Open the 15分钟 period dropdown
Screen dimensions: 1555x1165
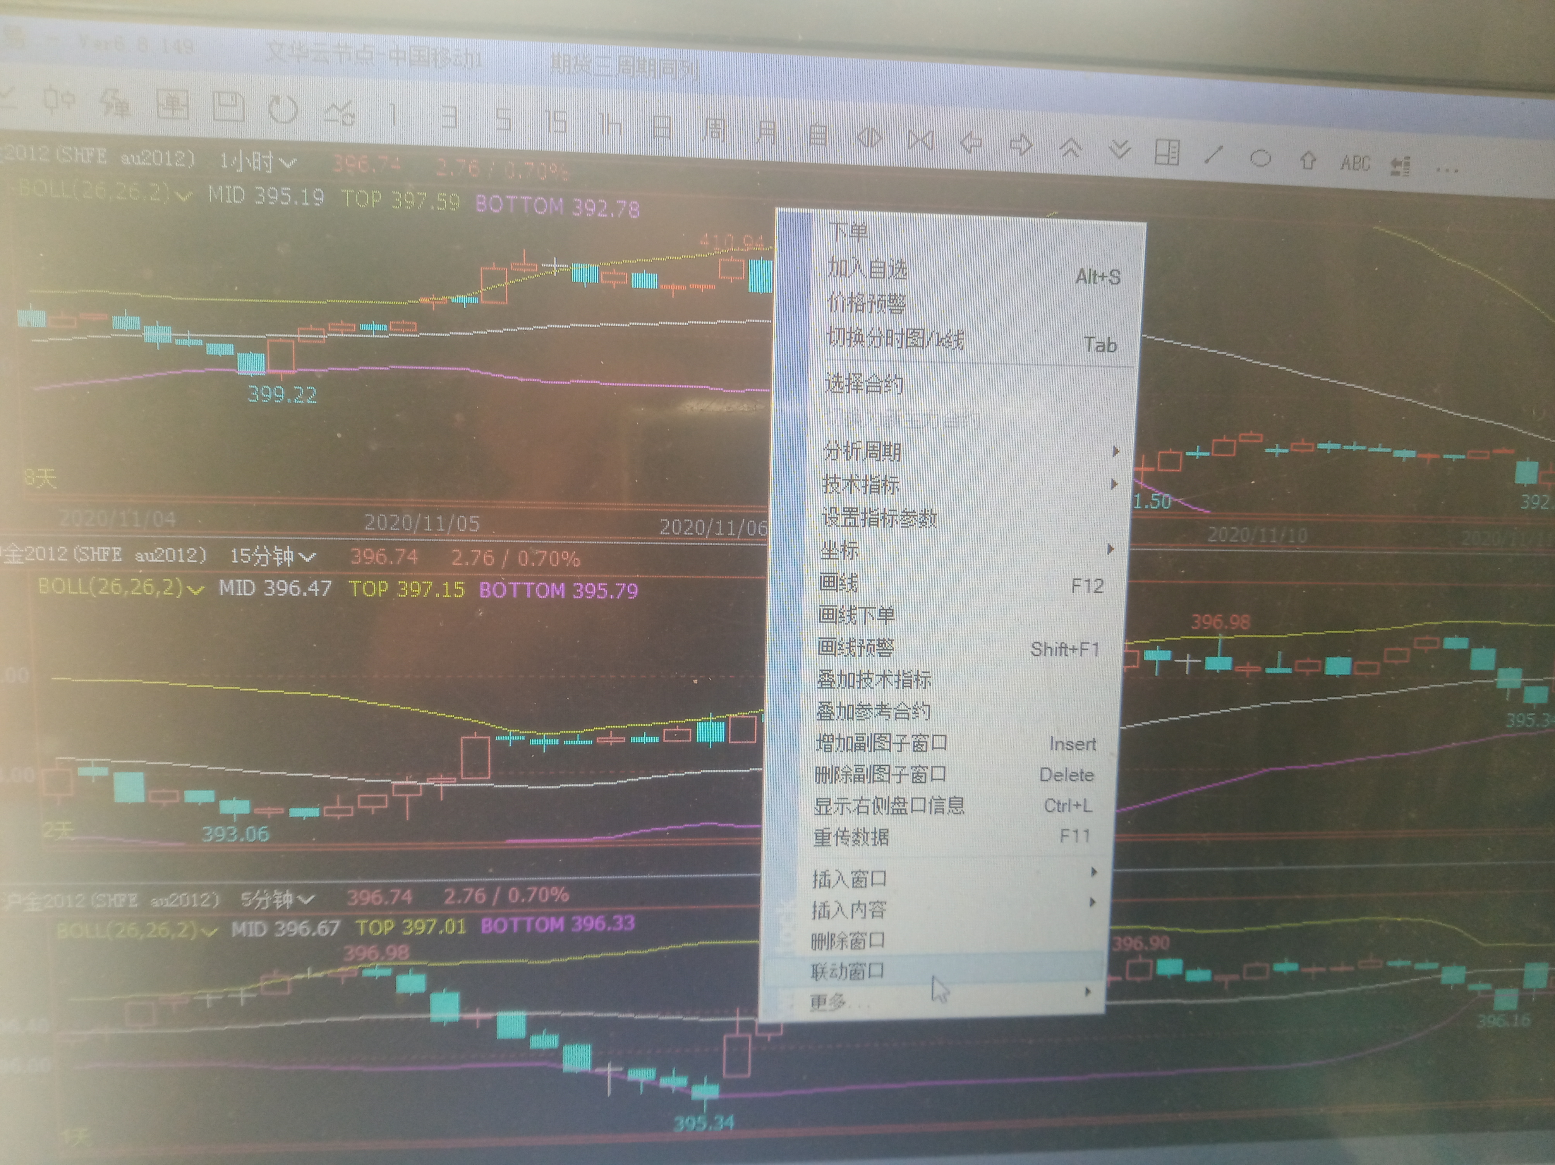coord(273,557)
